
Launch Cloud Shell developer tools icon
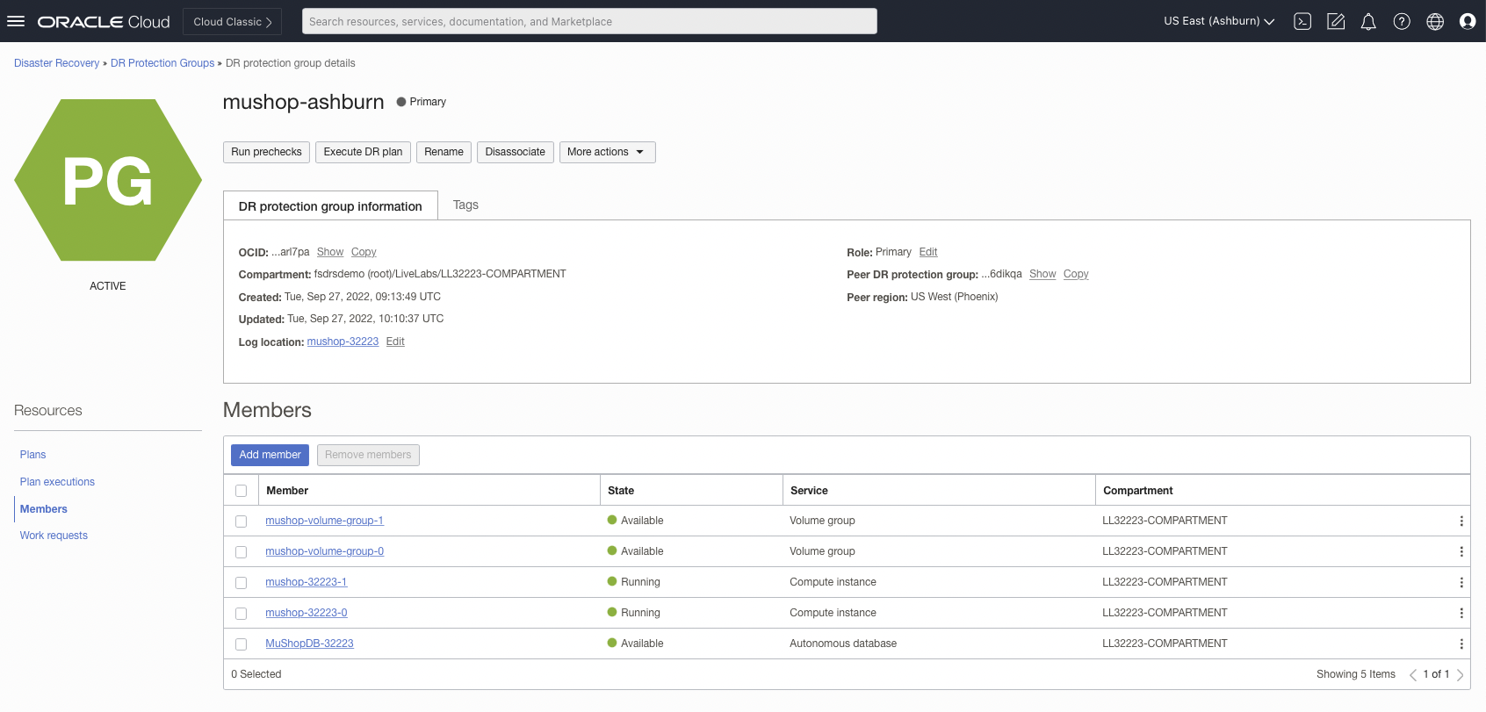[1302, 21]
